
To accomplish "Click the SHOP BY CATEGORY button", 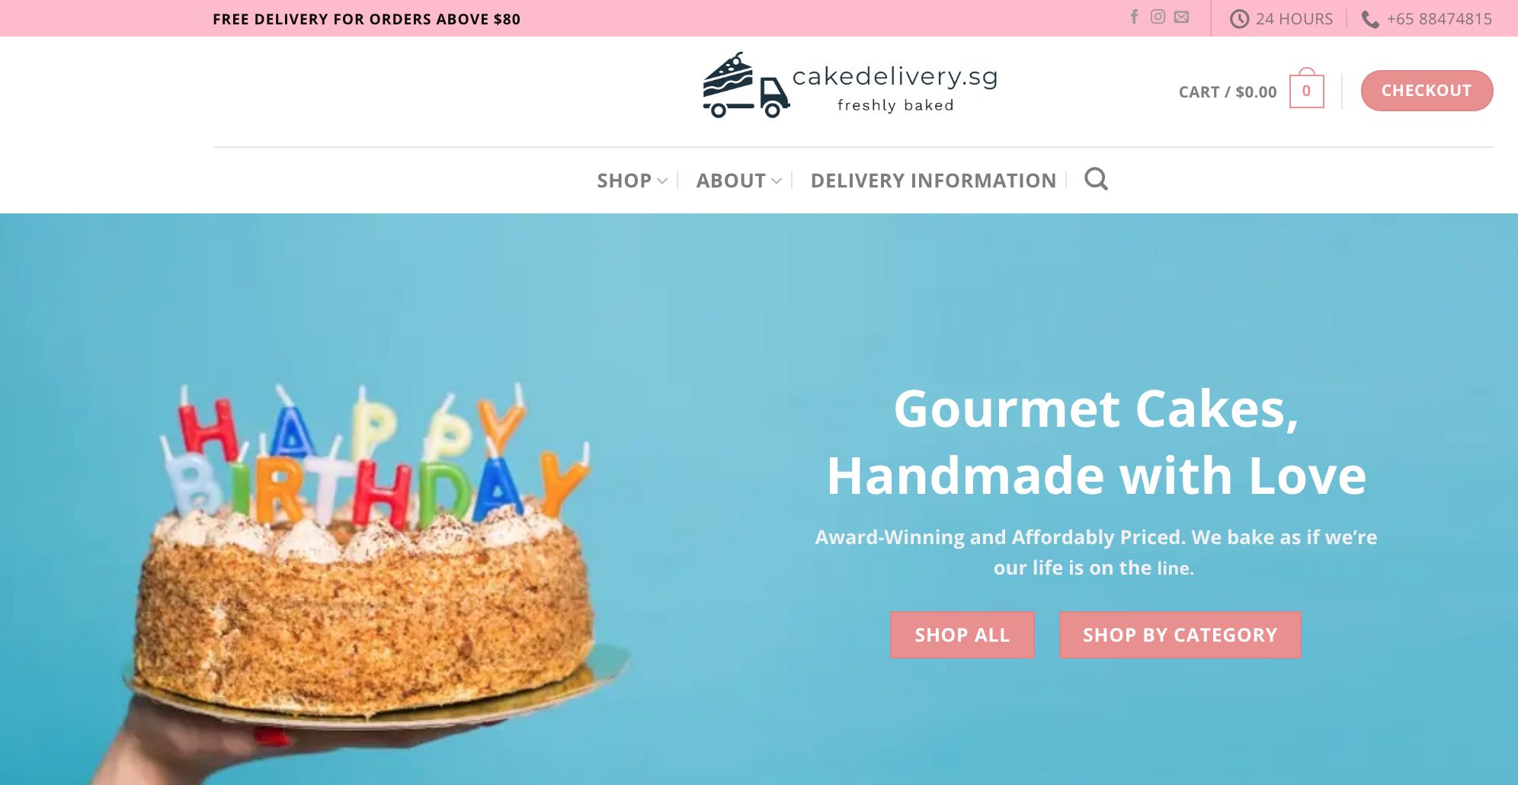I will (x=1180, y=635).
